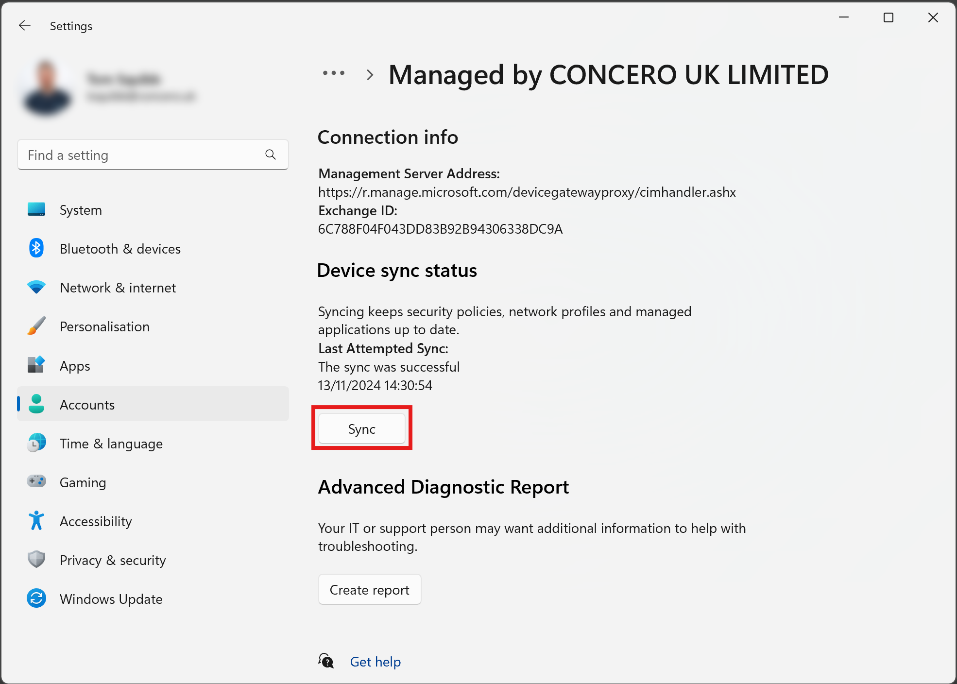The height and width of the screenshot is (684, 957).
Task: Open Bluetooth & devices via its icon
Action: pyautogui.click(x=36, y=248)
